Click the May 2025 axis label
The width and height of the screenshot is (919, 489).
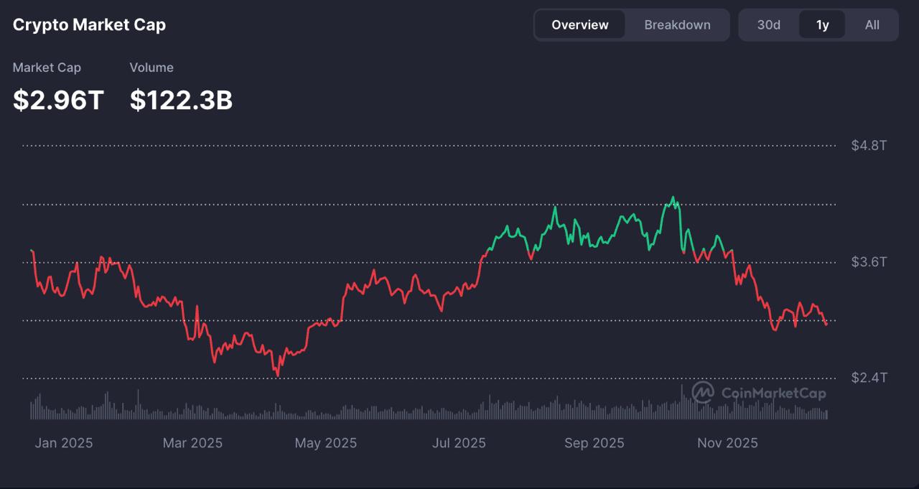tap(325, 443)
